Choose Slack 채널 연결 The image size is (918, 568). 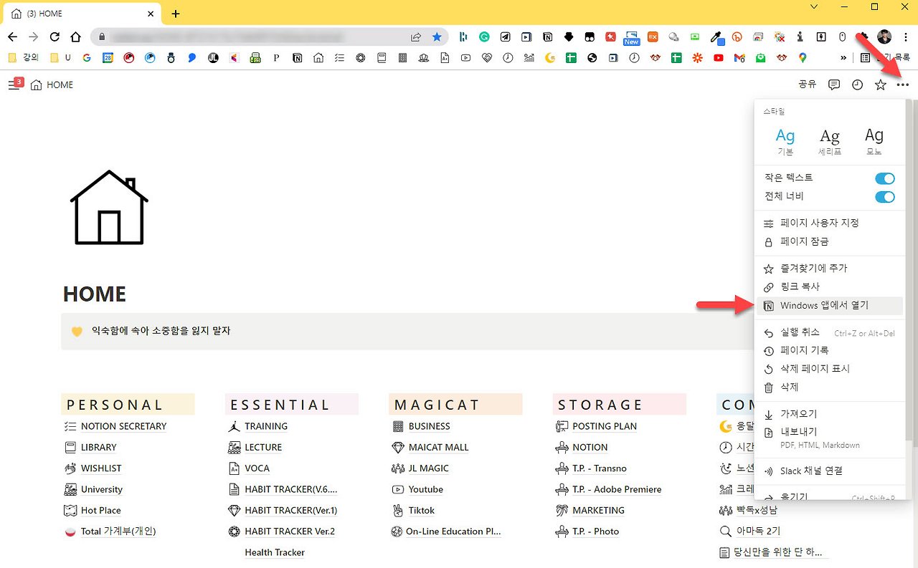(x=829, y=471)
